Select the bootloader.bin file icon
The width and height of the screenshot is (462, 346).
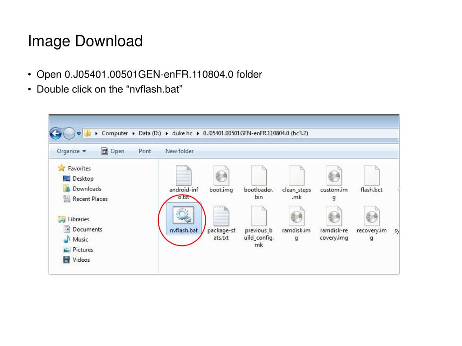259,175
